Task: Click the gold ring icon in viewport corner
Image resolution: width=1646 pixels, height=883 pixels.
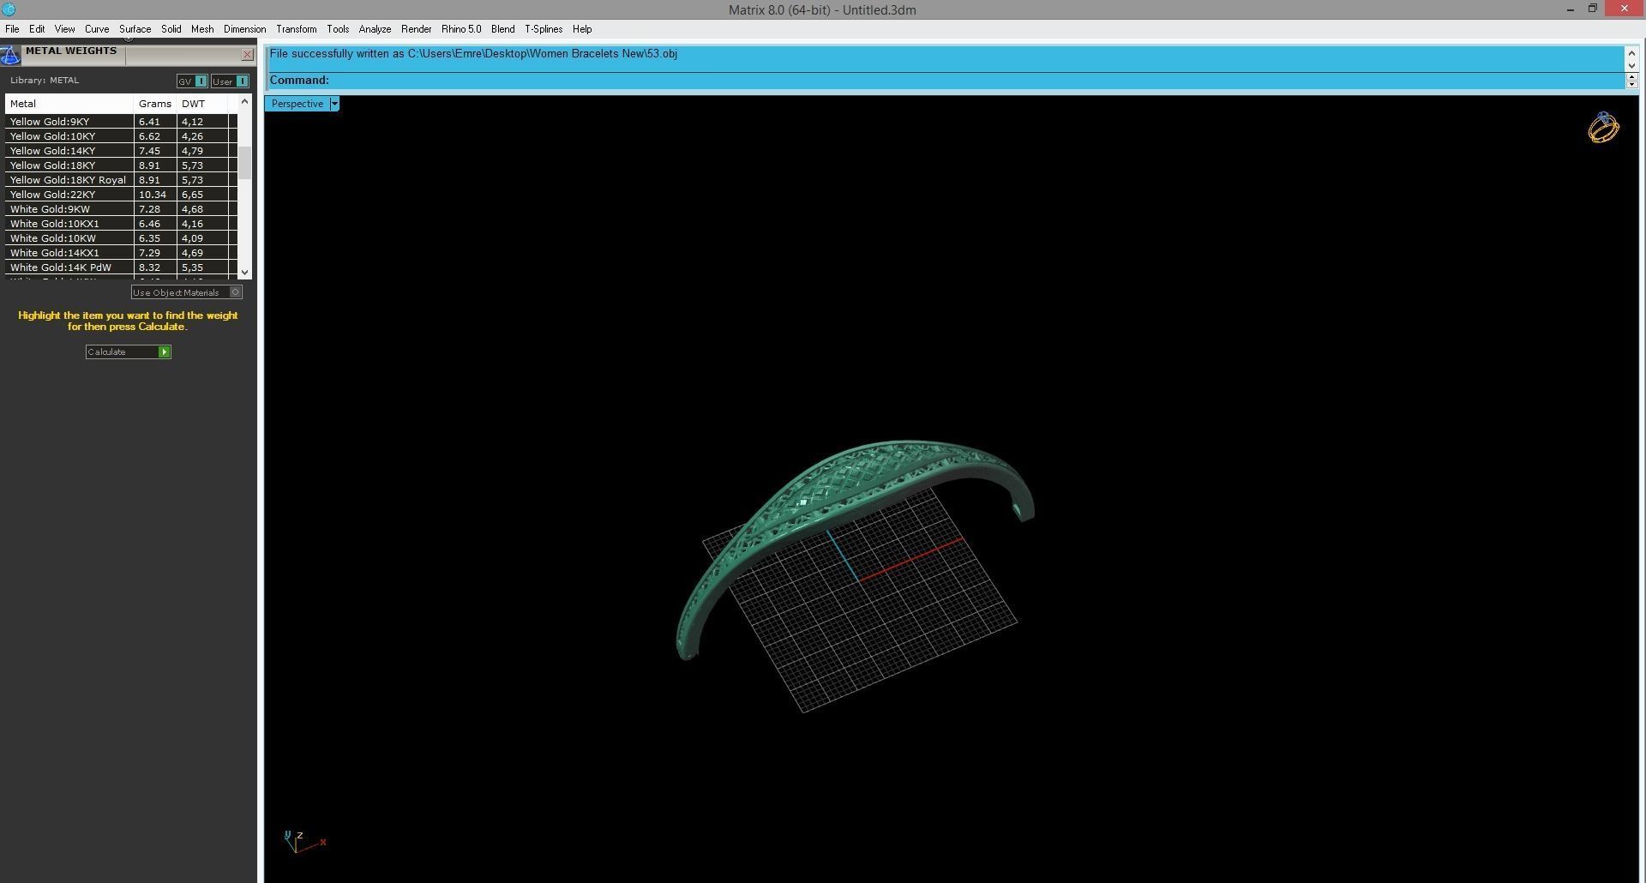Action: (x=1603, y=128)
